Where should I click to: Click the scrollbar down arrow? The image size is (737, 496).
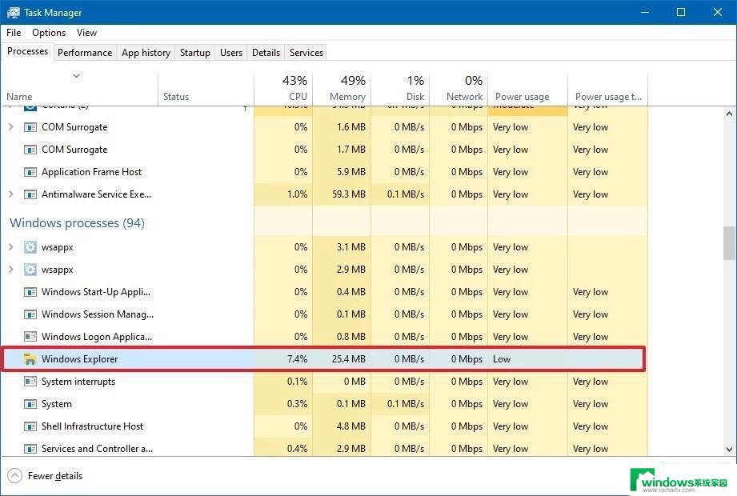[729, 450]
